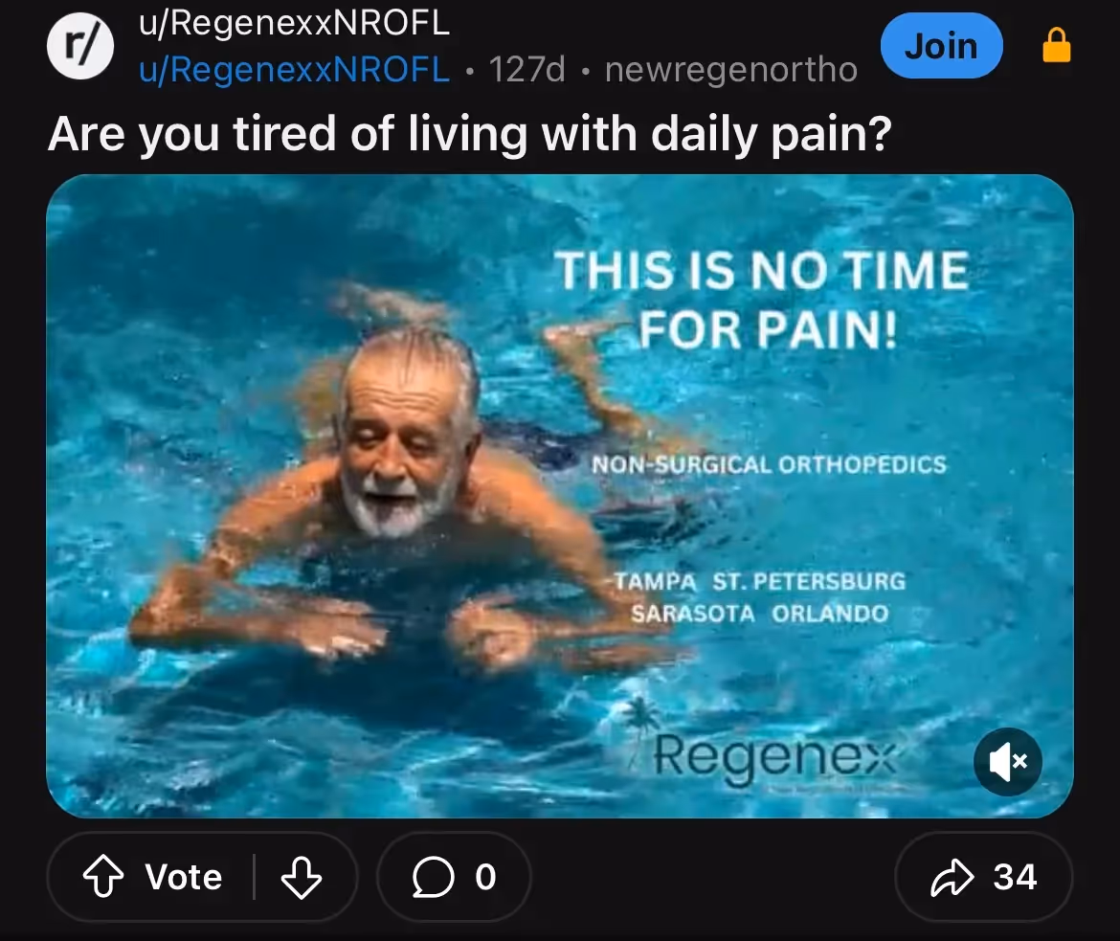Click the THIS IS NO TIME FOR PAIN headline
The width and height of the screenshot is (1120, 941).
tap(762, 300)
